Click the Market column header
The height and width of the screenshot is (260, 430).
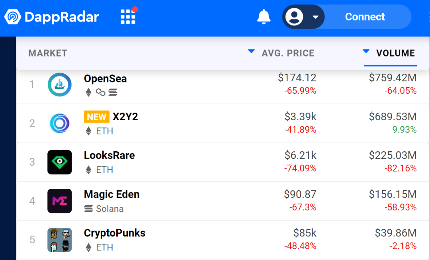point(48,53)
